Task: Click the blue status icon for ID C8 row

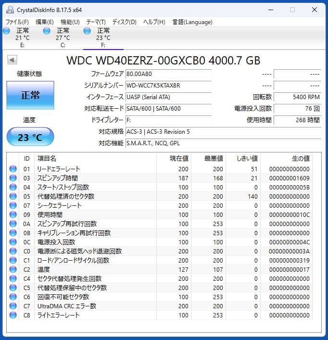Action: pos(13,315)
